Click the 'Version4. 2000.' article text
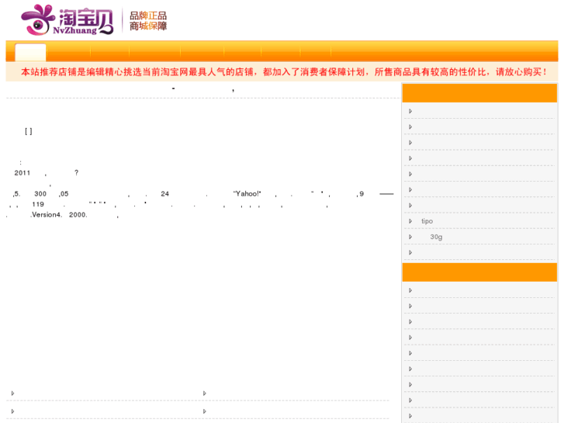This screenshot has width=564, height=423. (x=59, y=215)
